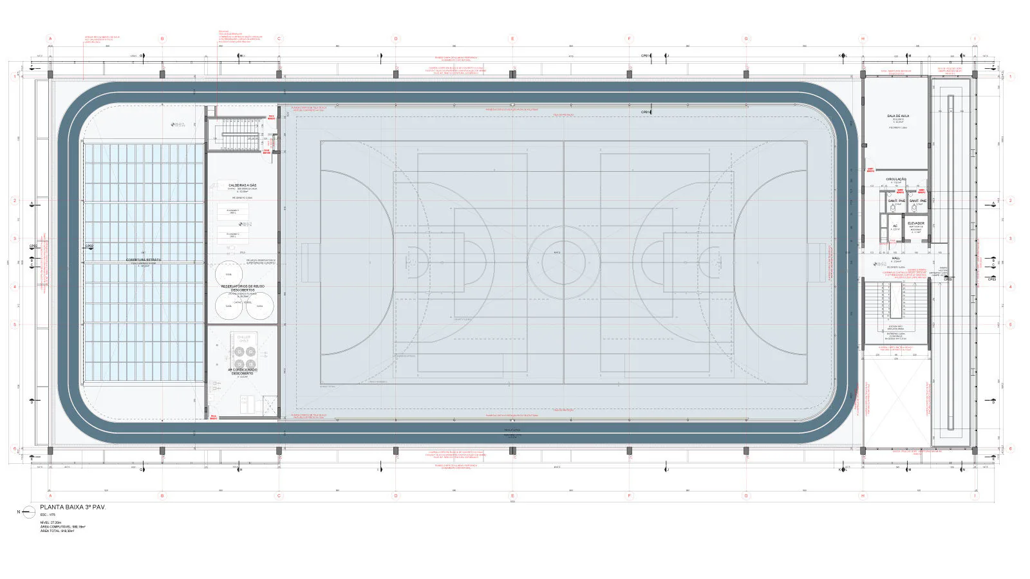1030x579 pixels.
Task: Select the "NÍVEL: 27,20m" annotation
Action: pos(51,522)
